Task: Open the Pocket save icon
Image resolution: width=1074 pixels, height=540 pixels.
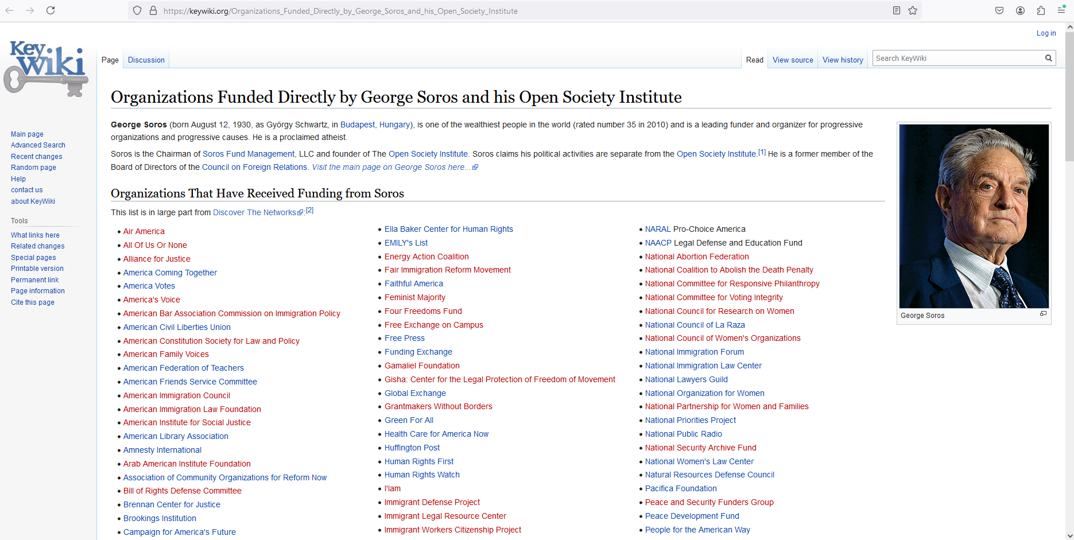Action: coord(999,10)
